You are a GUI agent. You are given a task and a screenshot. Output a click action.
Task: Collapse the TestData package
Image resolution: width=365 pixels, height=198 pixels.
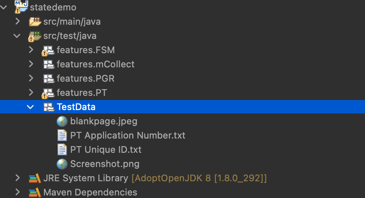pos(30,107)
